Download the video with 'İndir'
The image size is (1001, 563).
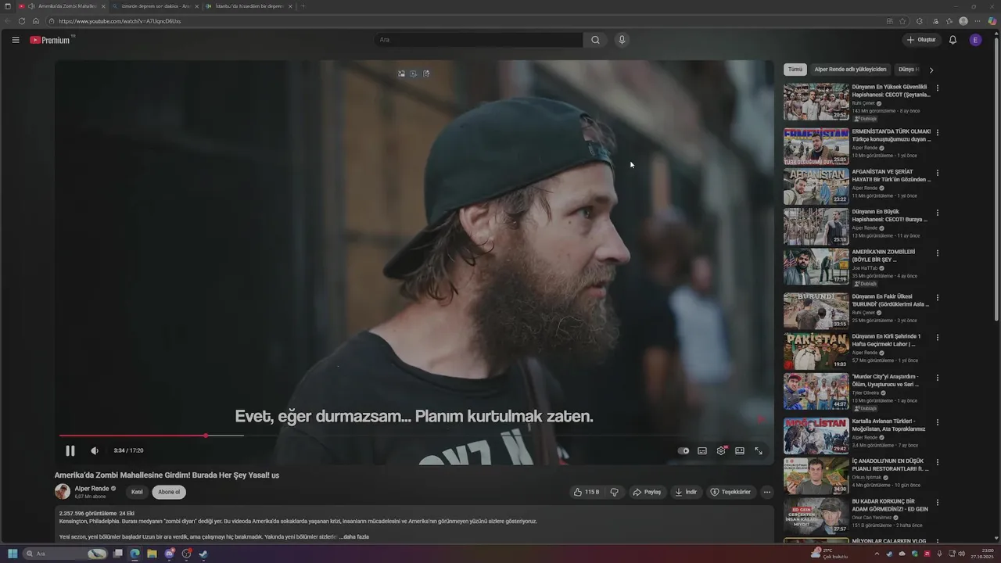tap(686, 492)
